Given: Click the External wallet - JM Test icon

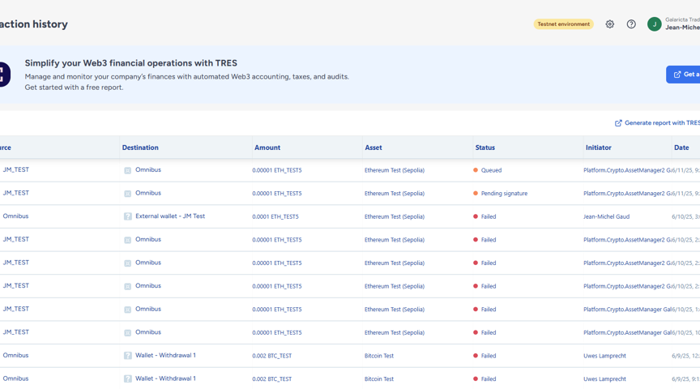Looking at the screenshot, I should click(x=127, y=217).
